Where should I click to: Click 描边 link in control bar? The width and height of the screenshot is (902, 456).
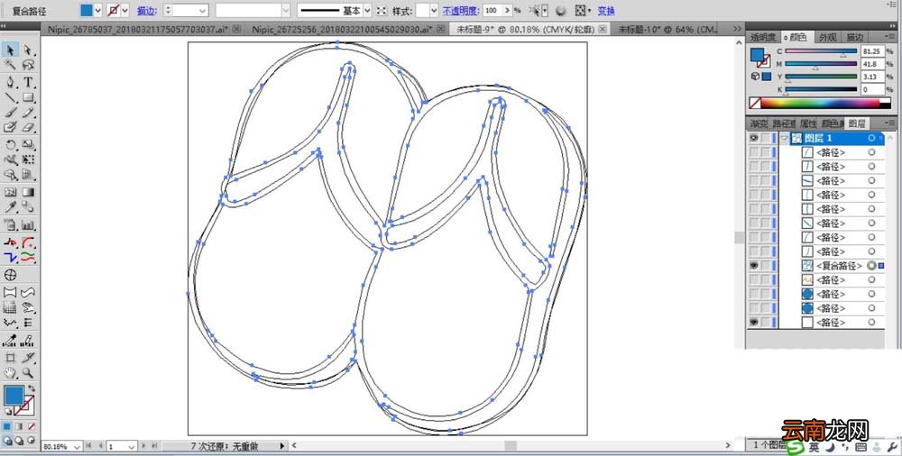coord(147,10)
